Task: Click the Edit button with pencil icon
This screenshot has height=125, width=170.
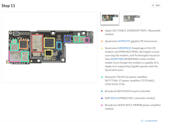Action: [156, 5]
